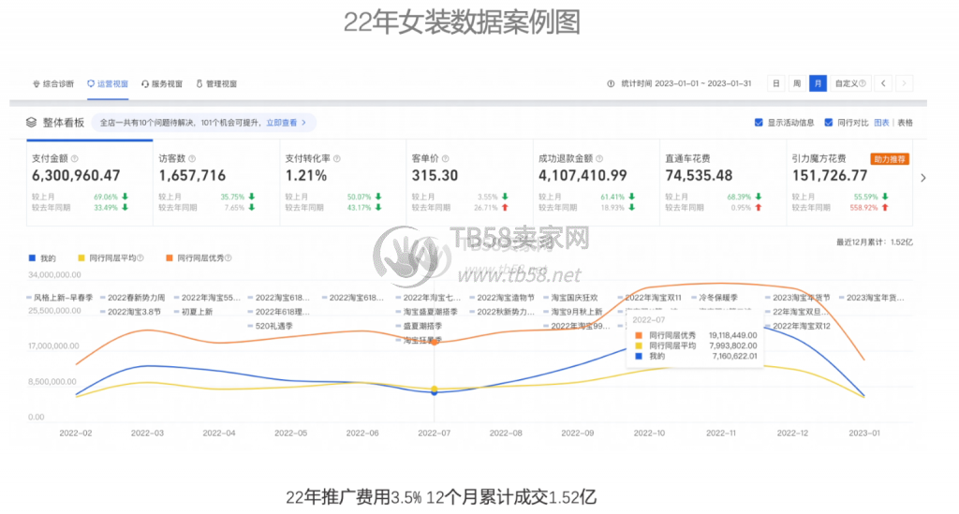Viewport: 959px width, 514px height.
Task: Click the help icon next to 支付转化率
Action: (336, 159)
